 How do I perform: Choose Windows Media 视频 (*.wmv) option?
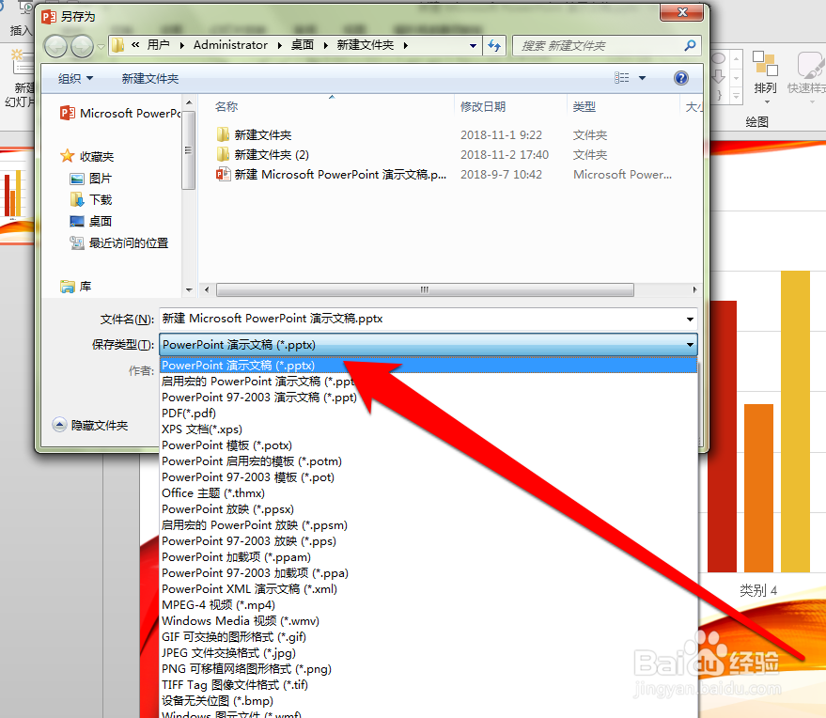[429, 621]
